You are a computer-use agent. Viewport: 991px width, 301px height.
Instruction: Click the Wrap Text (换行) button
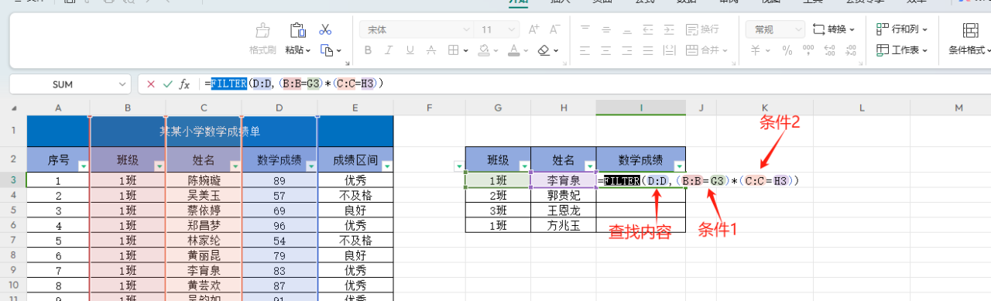click(702, 29)
